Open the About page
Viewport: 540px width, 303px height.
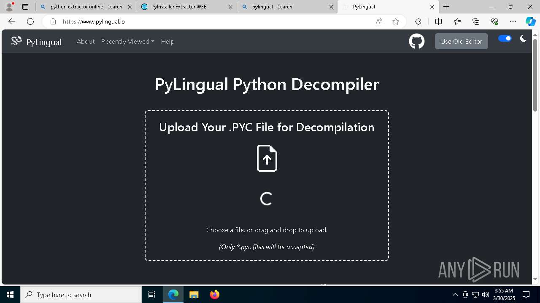86,41
